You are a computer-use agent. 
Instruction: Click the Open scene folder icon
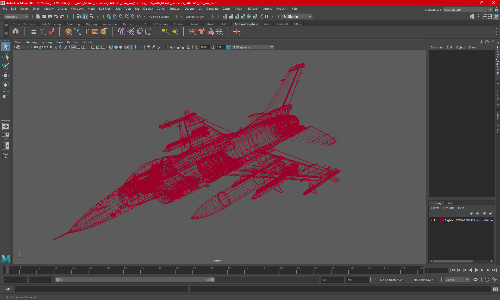(x=44, y=16)
